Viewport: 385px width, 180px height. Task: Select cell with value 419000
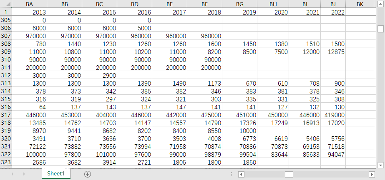tap(333, 115)
